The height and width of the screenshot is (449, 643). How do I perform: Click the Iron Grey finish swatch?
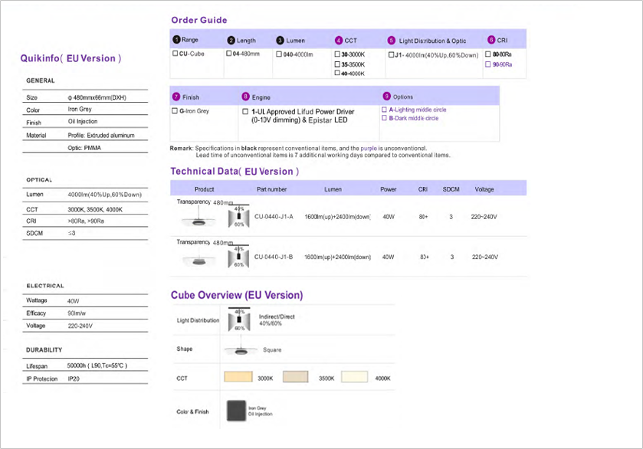(236, 411)
